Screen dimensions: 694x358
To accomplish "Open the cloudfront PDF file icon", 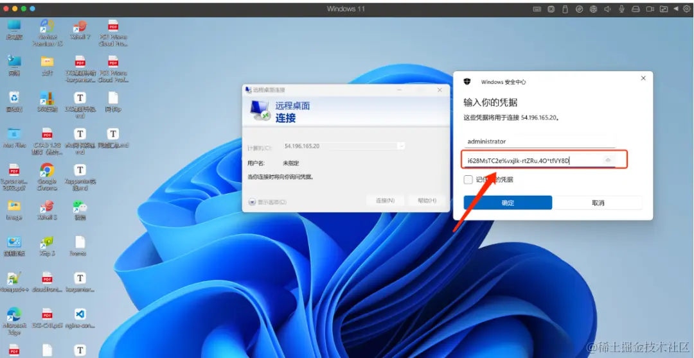I will tap(47, 282).
